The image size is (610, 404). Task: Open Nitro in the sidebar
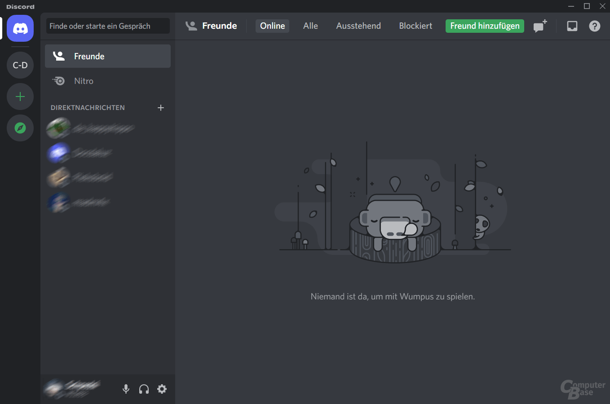point(108,81)
